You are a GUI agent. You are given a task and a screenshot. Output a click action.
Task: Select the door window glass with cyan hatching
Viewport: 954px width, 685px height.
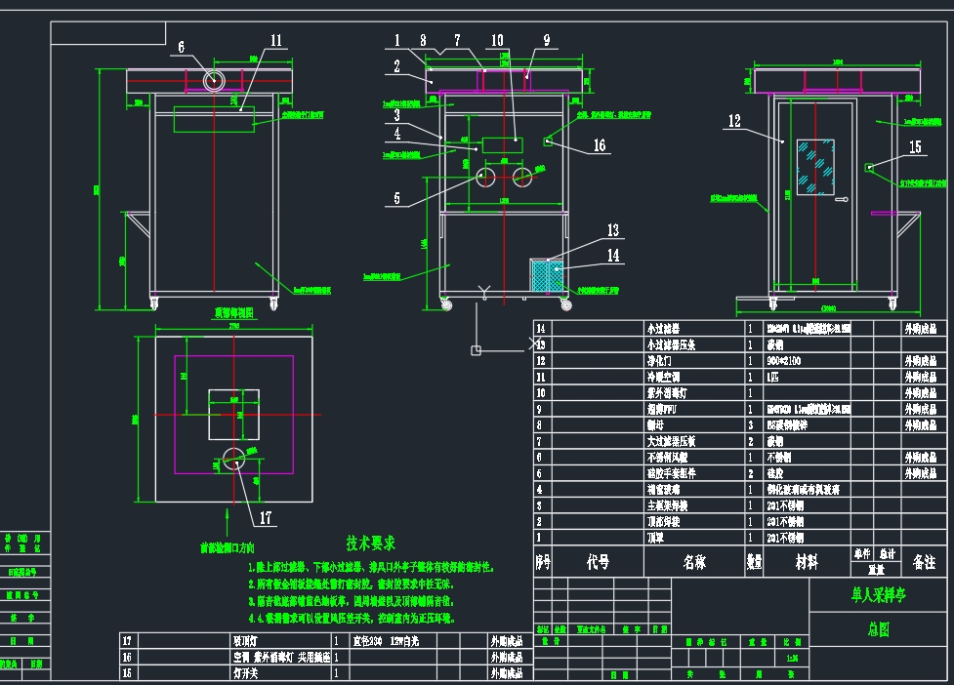[x=815, y=167]
